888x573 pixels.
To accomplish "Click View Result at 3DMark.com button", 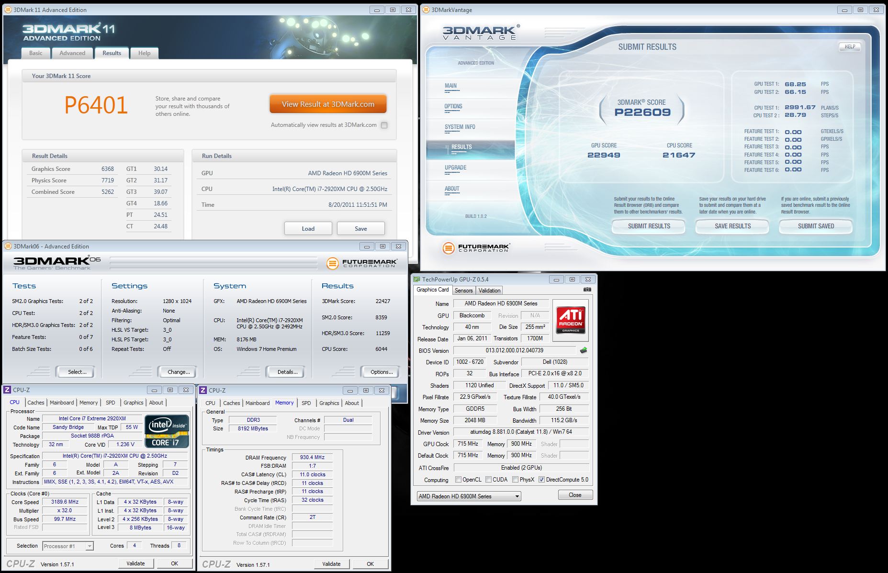I will tap(328, 104).
